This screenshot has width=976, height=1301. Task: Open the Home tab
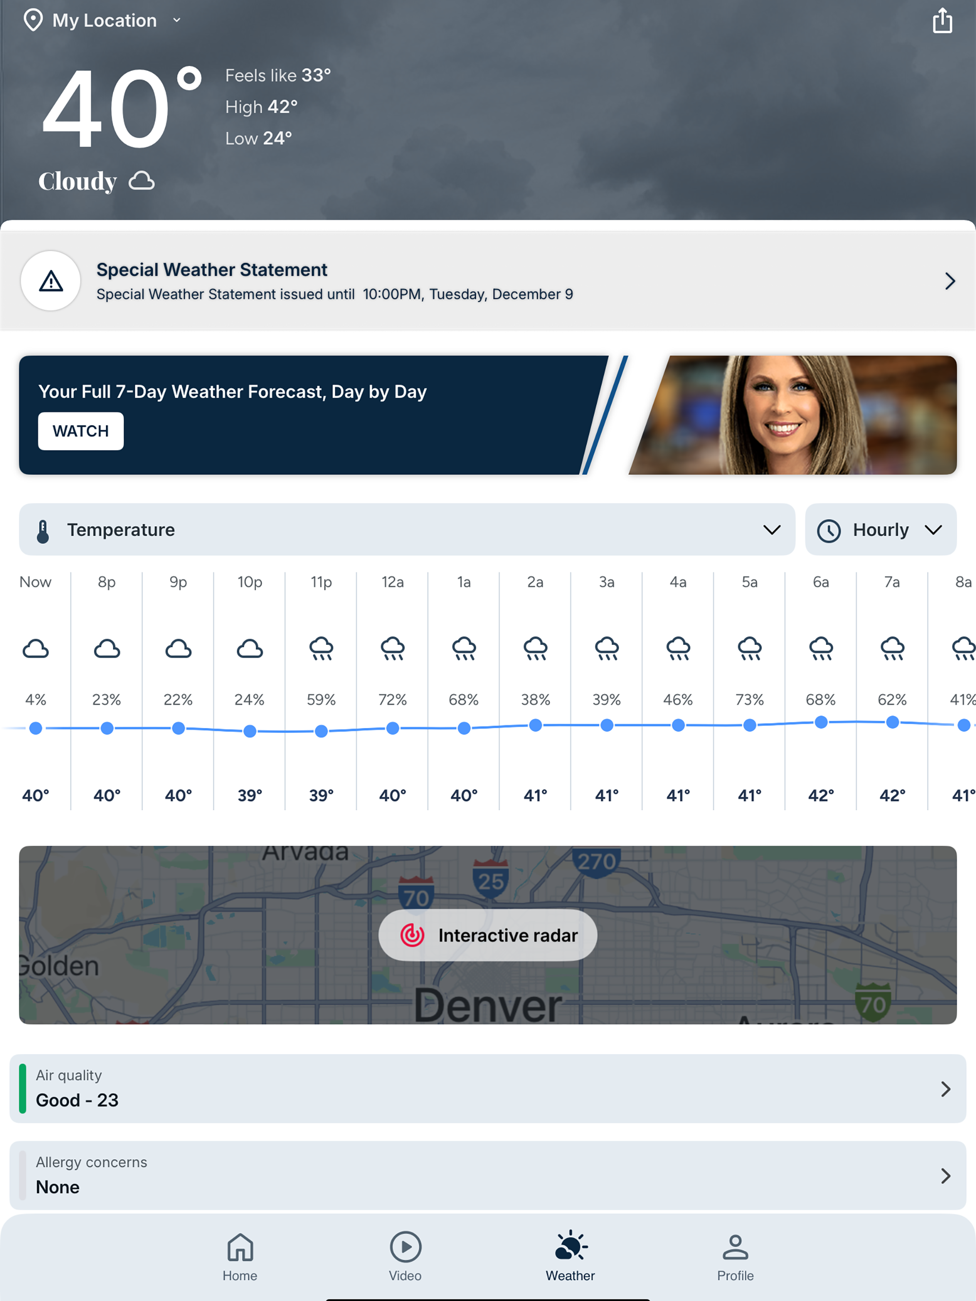pyautogui.click(x=240, y=1256)
